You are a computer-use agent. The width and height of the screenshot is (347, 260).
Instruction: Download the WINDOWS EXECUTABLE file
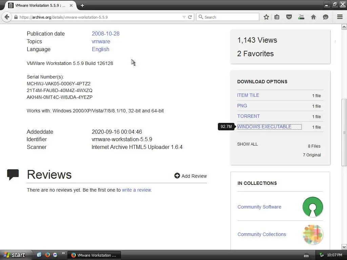point(264,127)
